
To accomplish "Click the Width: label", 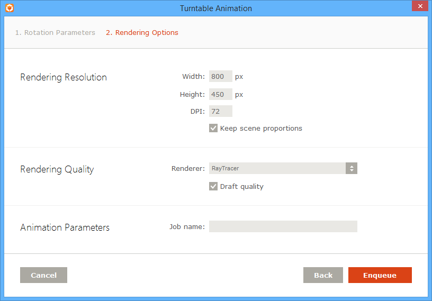I will 193,76.
